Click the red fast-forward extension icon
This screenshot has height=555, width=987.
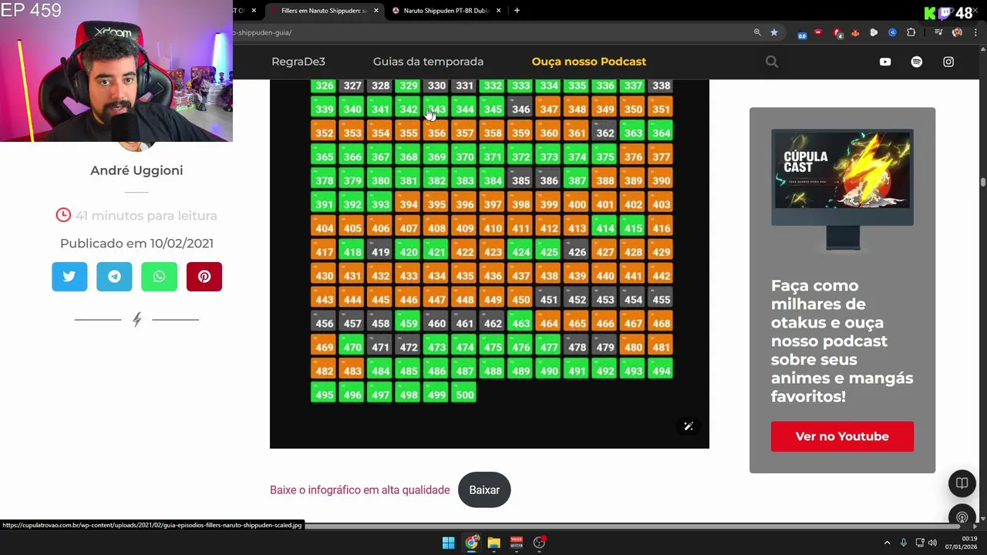pos(818,32)
